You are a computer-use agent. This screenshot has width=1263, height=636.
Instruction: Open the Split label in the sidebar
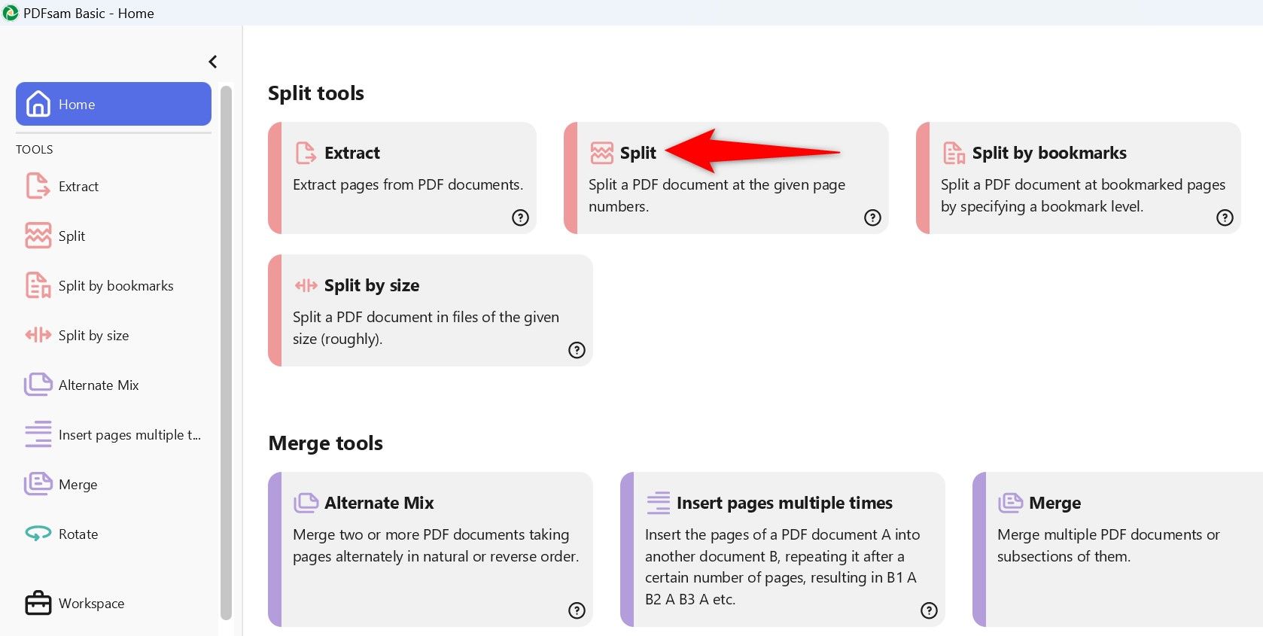coord(72,236)
